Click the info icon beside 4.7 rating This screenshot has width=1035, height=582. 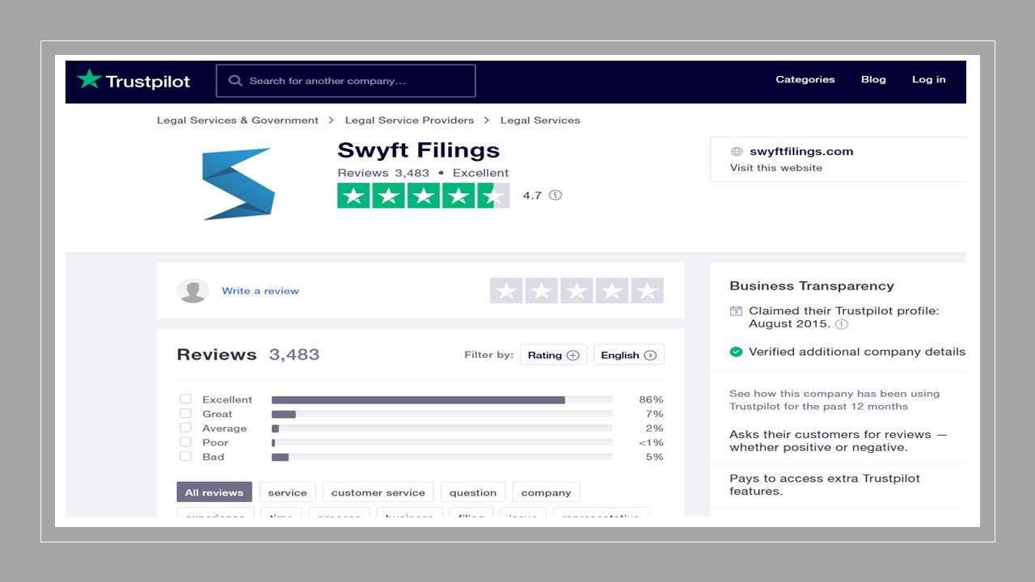555,195
